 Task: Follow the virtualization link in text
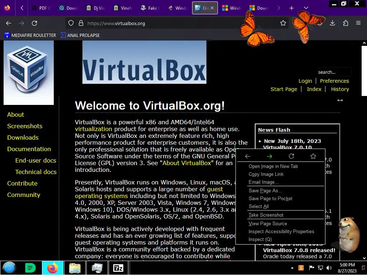point(94,129)
